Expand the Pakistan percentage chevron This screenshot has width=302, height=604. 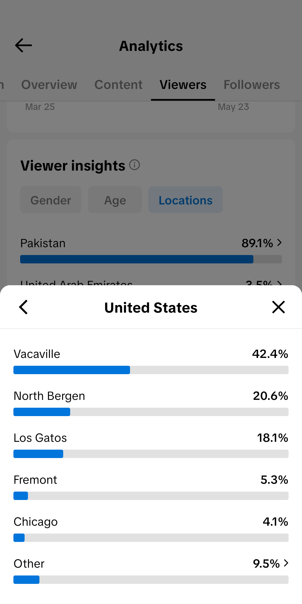click(279, 242)
